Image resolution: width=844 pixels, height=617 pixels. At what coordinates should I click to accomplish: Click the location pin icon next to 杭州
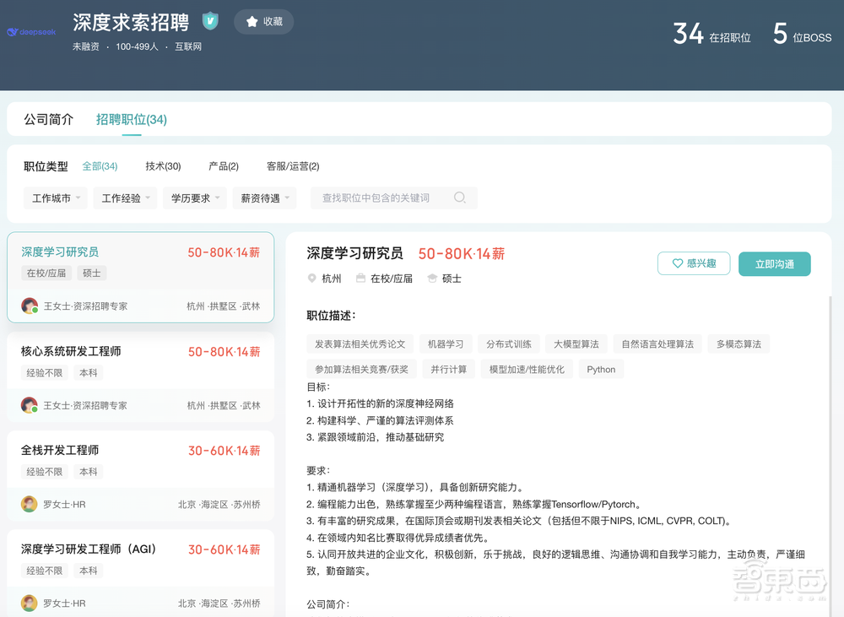tap(310, 278)
